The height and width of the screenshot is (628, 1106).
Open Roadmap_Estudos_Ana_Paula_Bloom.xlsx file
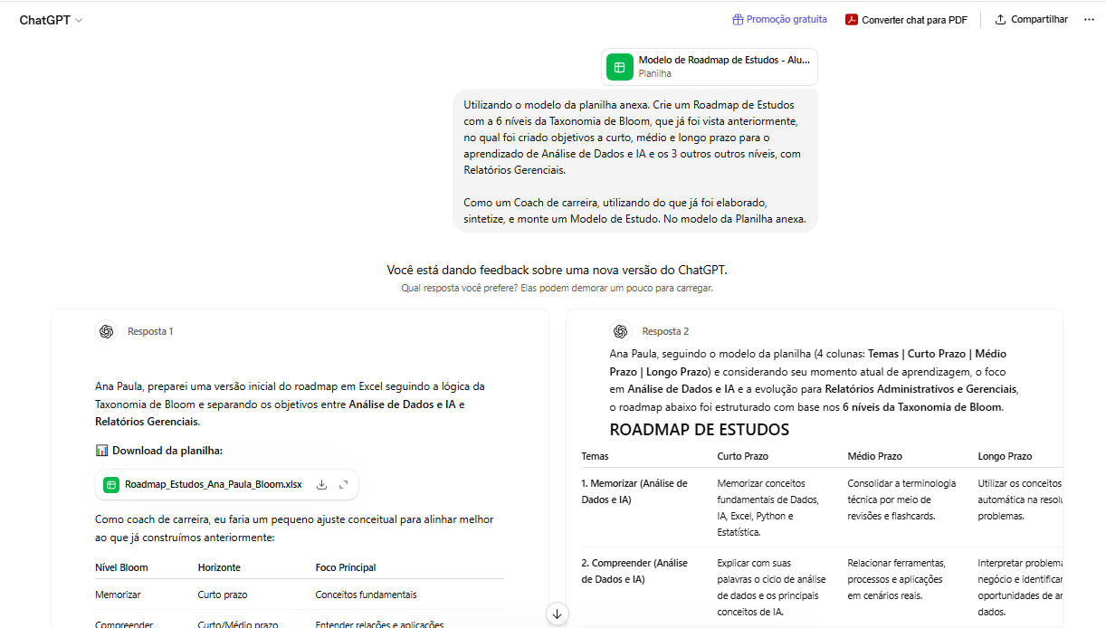(x=226, y=484)
